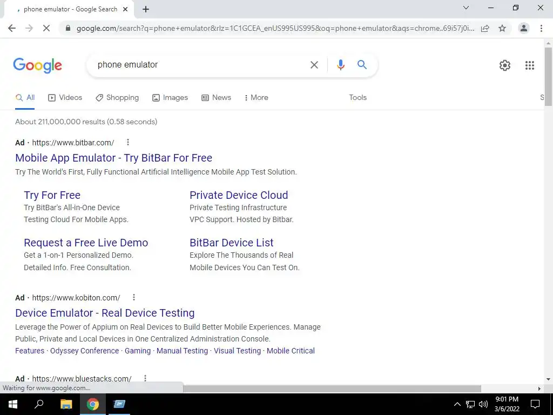Close the phone emulator Google Search tab
This screenshot has width=553, height=415.
click(x=125, y=10)
